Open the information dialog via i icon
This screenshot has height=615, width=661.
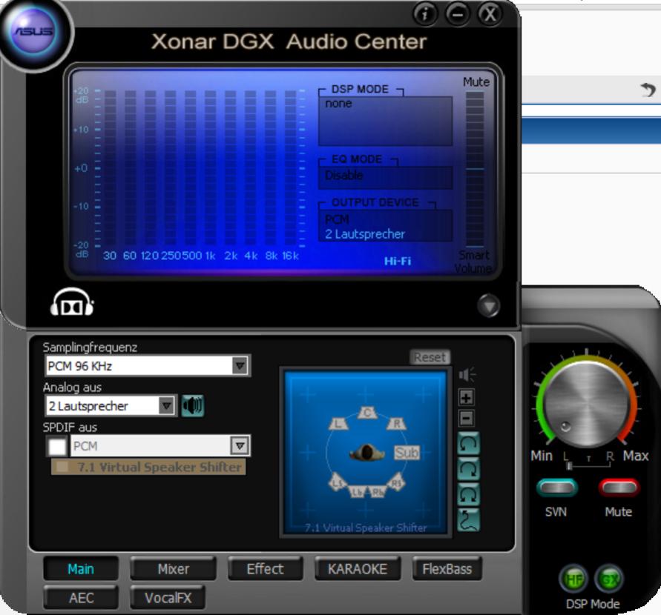point(425,15)
